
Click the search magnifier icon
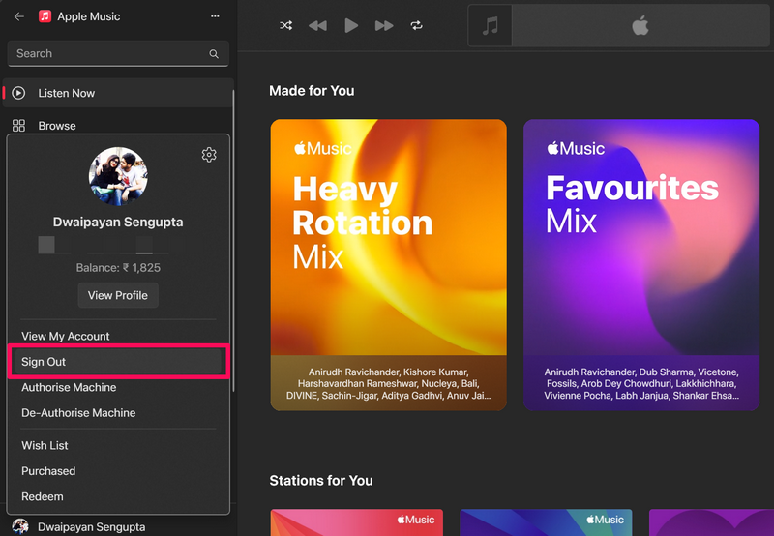coord(214,54)
